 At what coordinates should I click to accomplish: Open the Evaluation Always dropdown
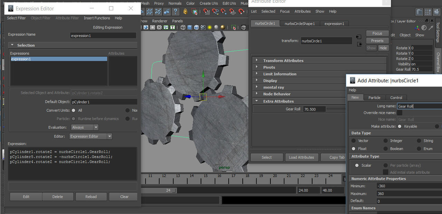(85, 127)
